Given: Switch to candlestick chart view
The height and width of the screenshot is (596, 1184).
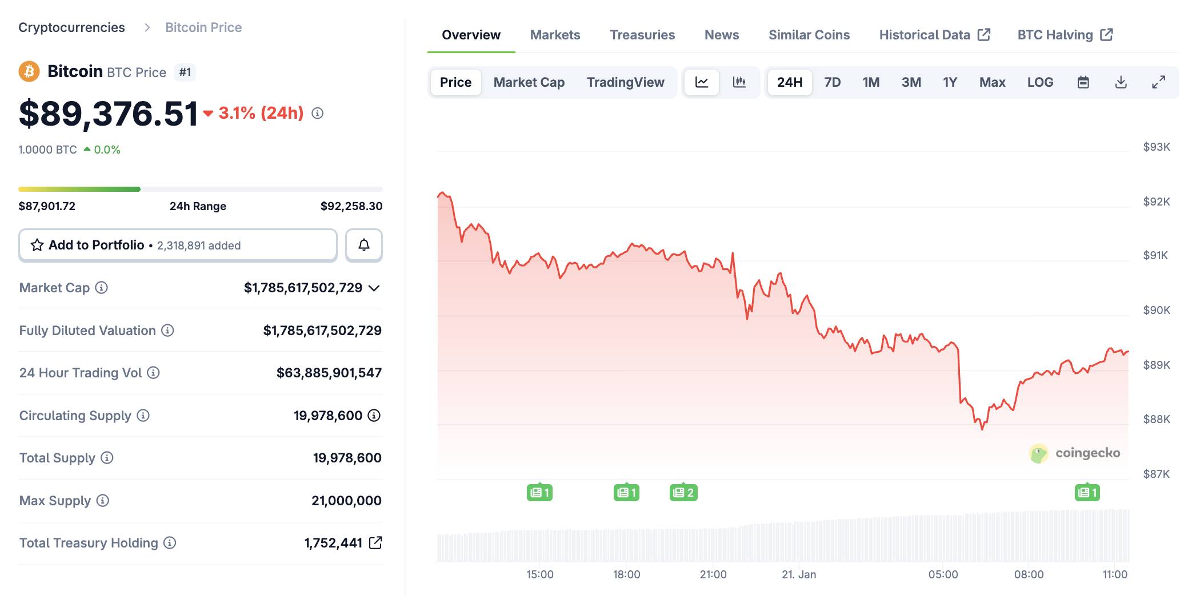Looking at the screenshot, I should tap(740, 82).
